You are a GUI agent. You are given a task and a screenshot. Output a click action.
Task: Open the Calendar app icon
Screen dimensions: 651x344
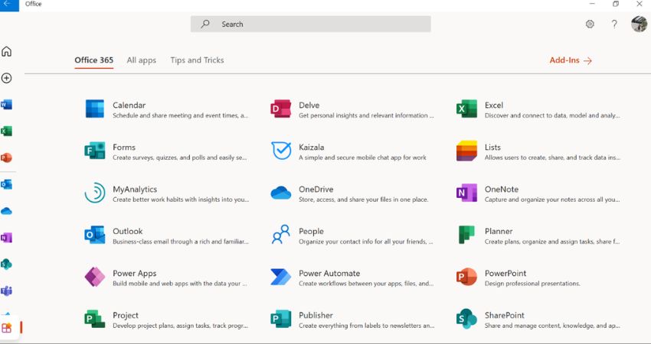point(95,109)
